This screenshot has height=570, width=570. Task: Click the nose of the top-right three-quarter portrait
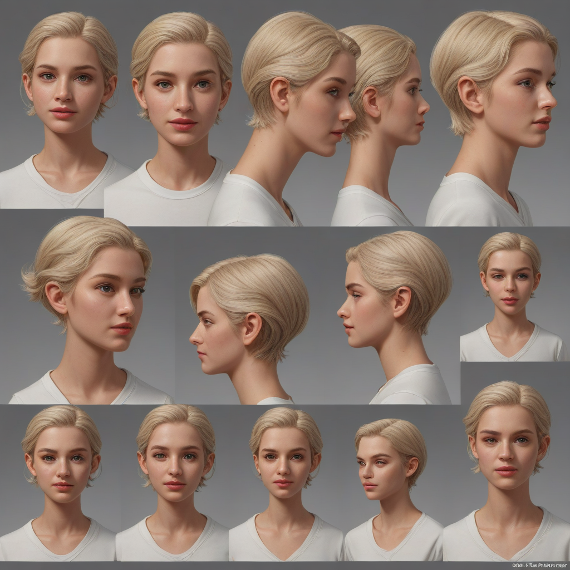549,101
